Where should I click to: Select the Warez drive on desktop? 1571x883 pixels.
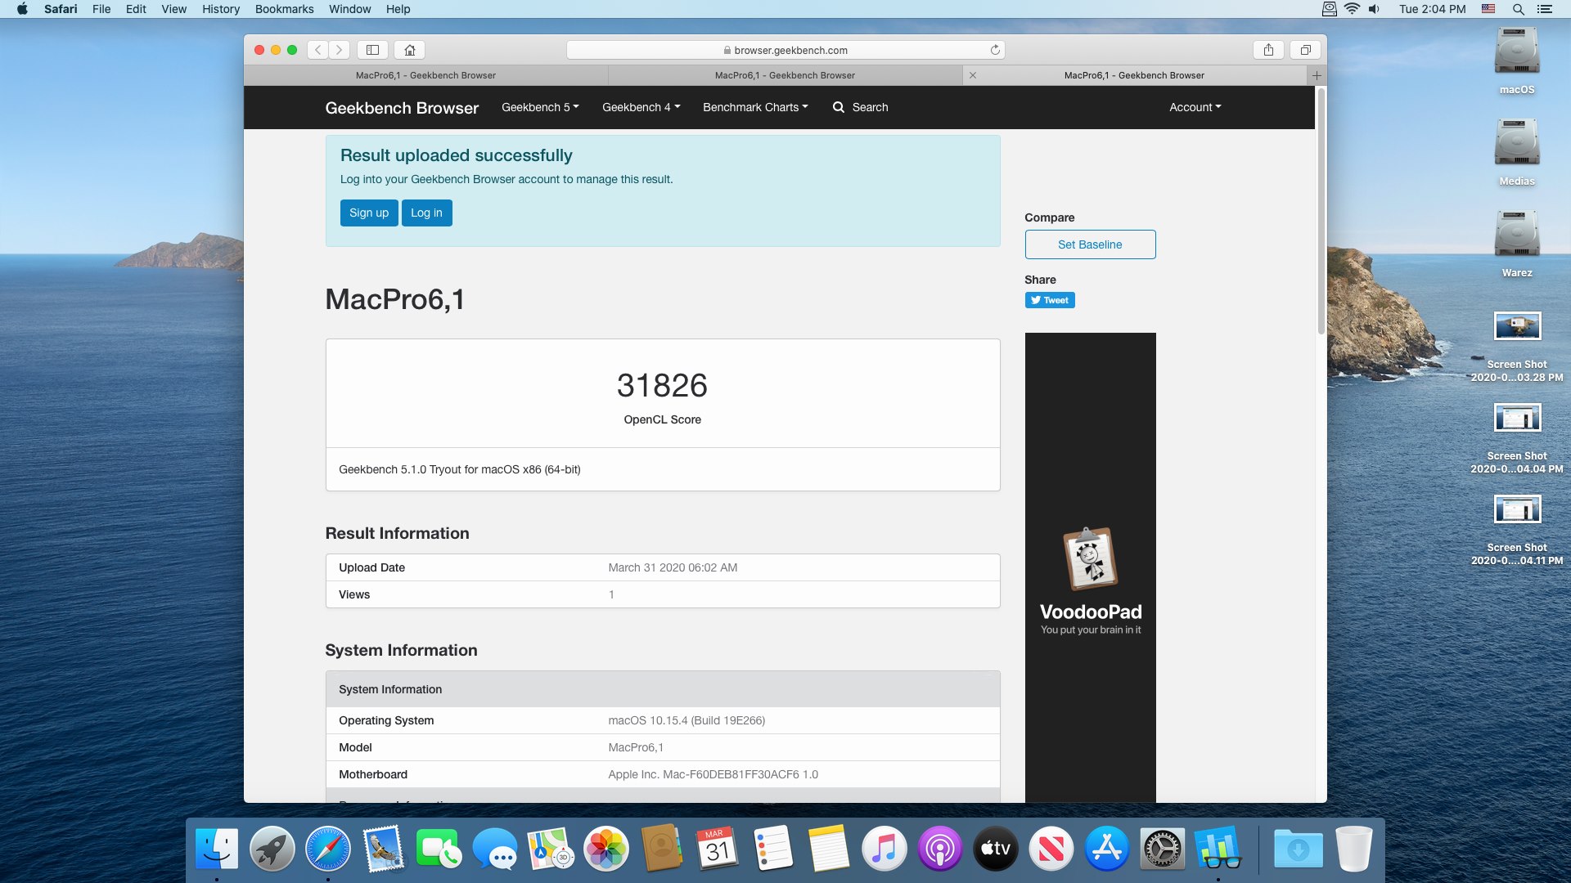pyautogui.click(x=1517, y=244)
